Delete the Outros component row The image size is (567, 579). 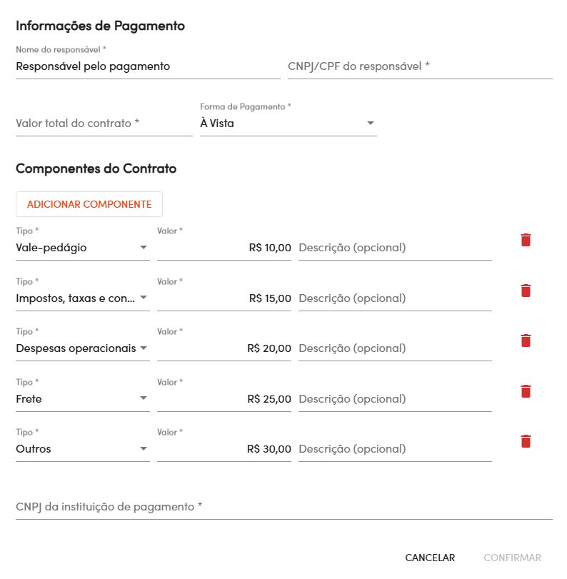tap(526, 441)
